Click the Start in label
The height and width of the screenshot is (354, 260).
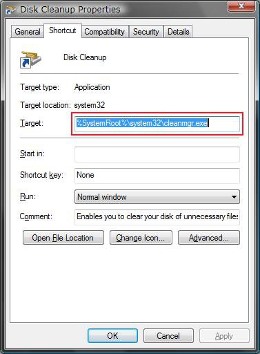[x=32, y=153]
